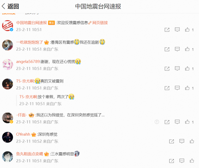The image size is (199, 168).
Task: Toggle like on 鱼丸粗面点卖噶's comment
Action: 192,161
